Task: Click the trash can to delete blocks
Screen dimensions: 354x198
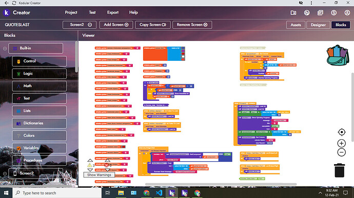Action: 339,170
